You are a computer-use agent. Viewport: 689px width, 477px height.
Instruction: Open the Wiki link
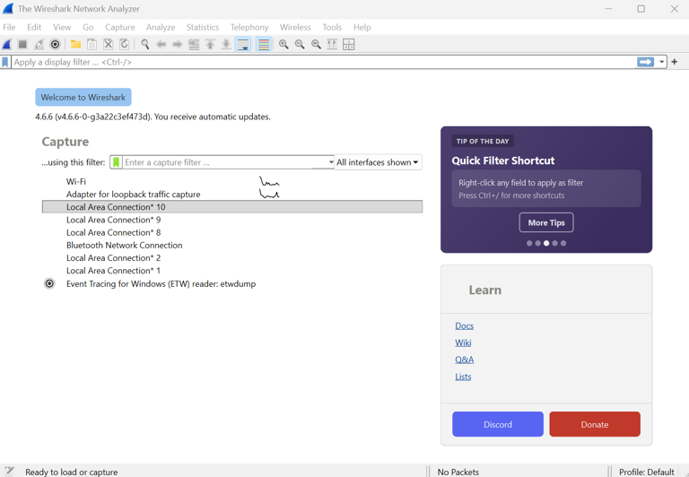coord(463,343)
